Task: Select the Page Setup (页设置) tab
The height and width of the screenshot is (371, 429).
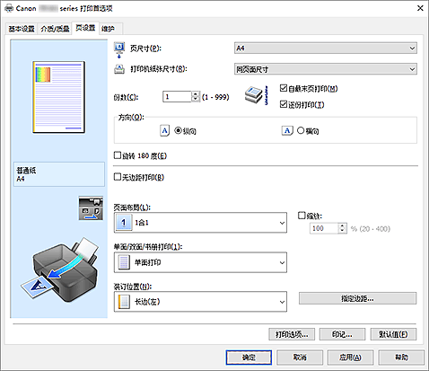Action: coord(85,28)
